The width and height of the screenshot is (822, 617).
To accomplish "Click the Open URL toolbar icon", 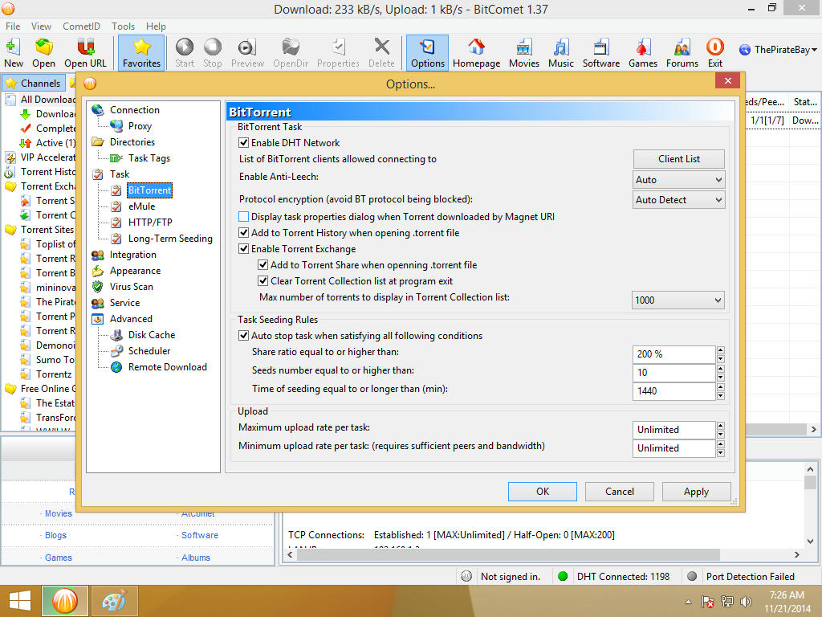I will [x=85, y=53].
